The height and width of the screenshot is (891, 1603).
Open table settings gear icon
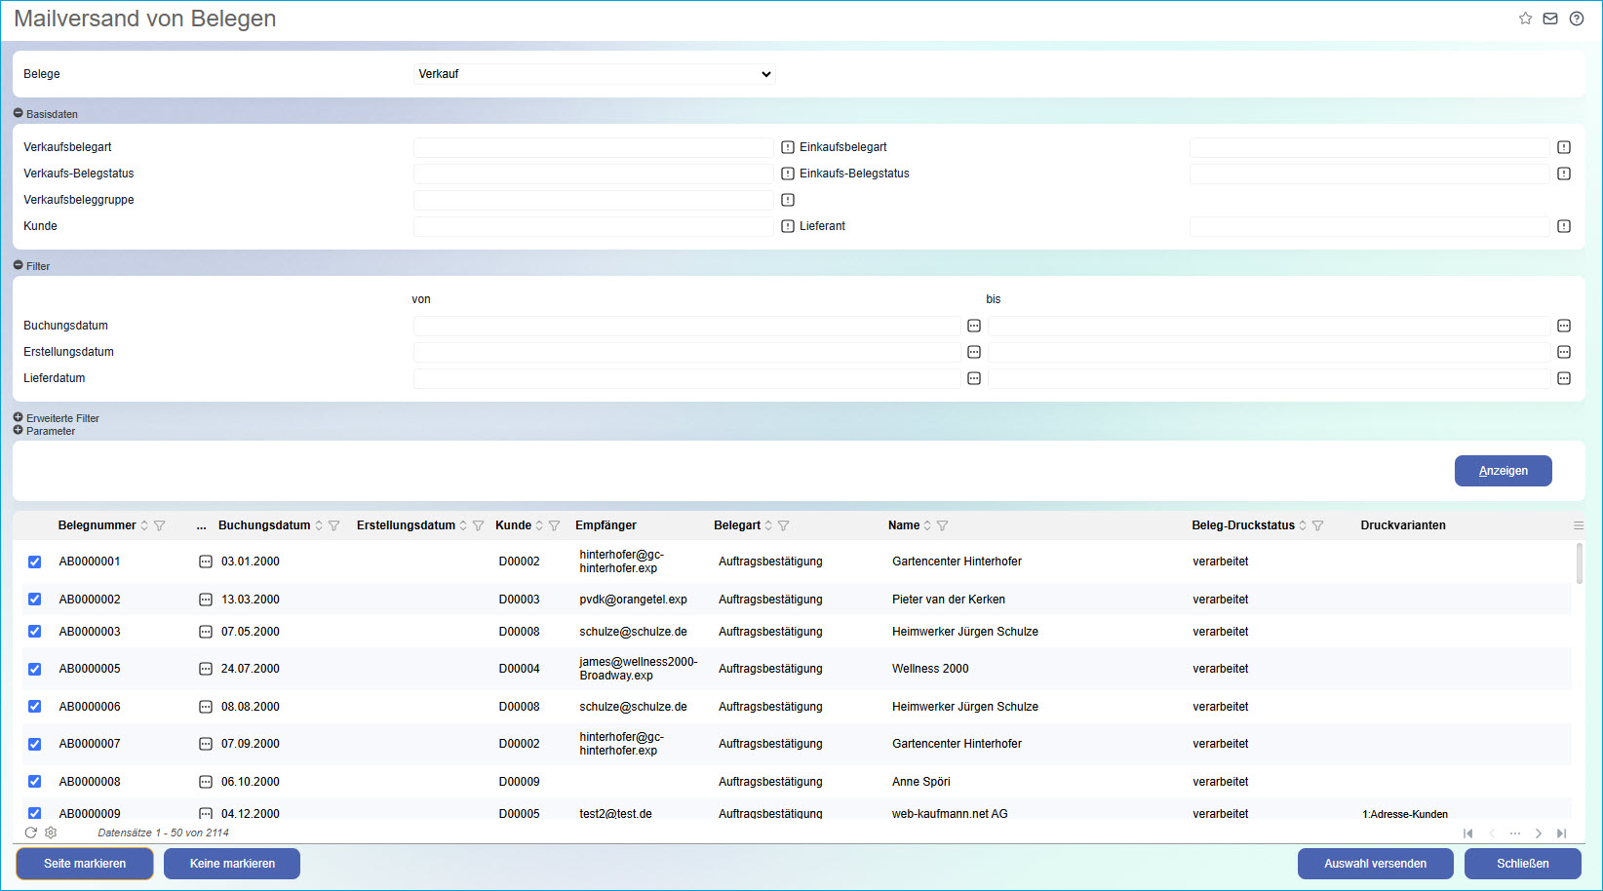51,833
